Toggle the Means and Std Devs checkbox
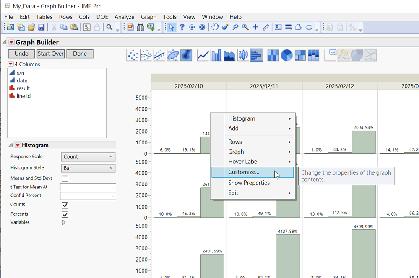The image size is (419, 278). click(x=65, y=179)
